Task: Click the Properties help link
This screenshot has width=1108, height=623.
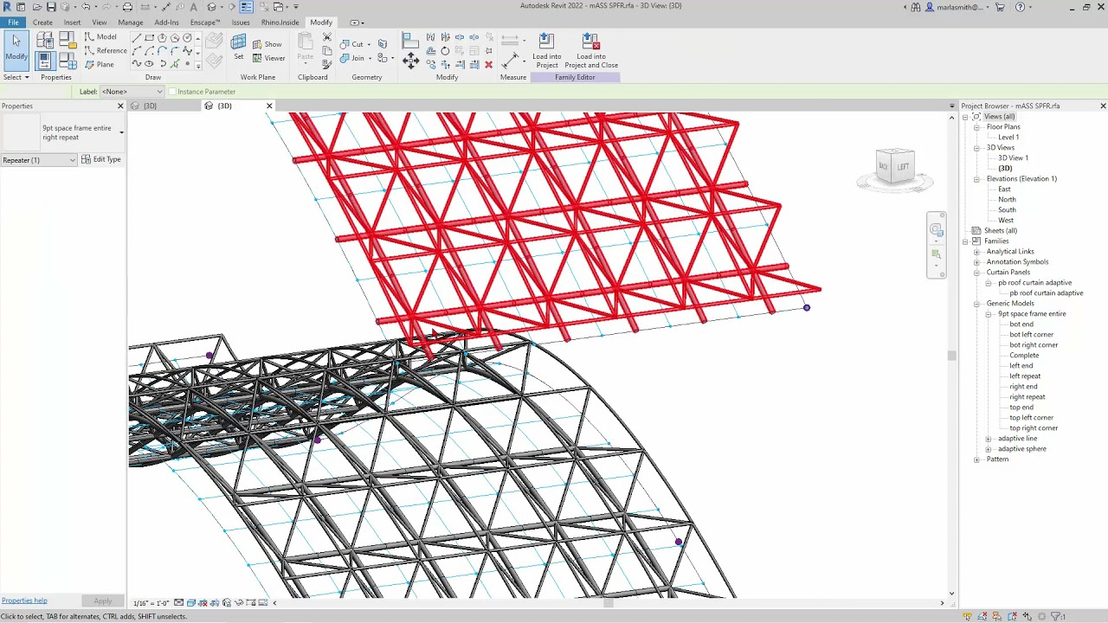Action: click(x=24, y=601)
